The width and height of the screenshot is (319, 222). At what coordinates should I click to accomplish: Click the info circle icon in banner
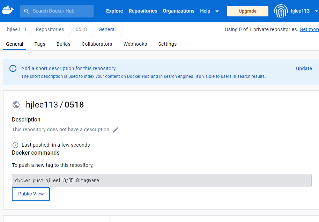13,68
